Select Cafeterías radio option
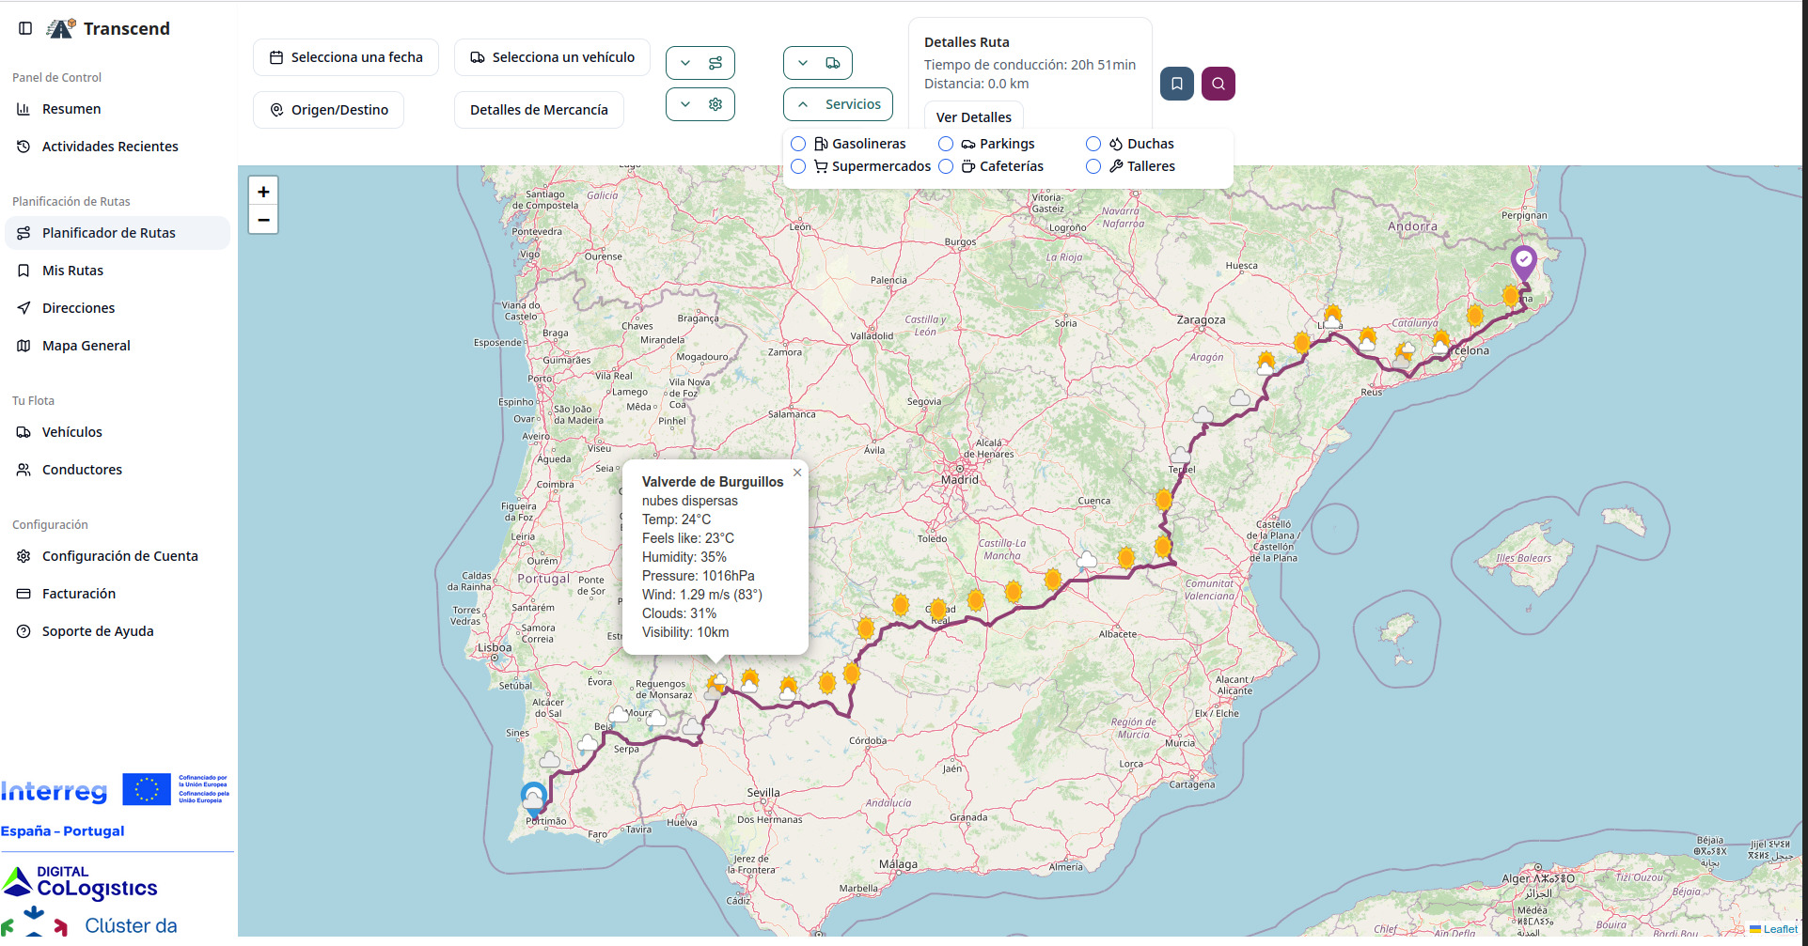The height and width of the screenshot is (946, 1808). 946,166
